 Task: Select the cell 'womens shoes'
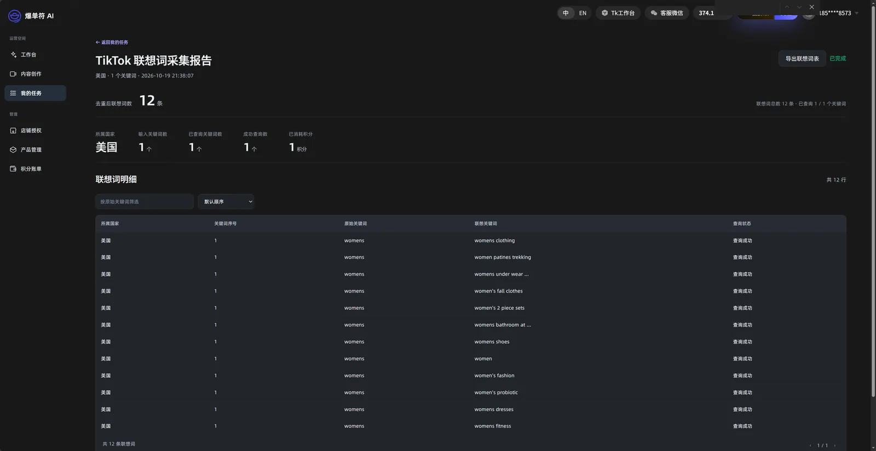pos(492,342)
